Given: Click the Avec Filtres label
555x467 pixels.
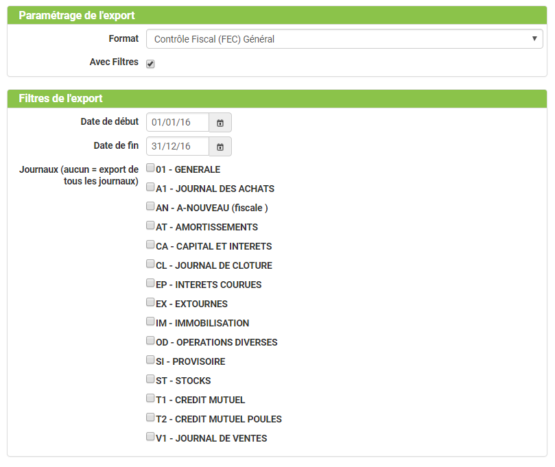Looking at the screenshot, I should 114,62.
